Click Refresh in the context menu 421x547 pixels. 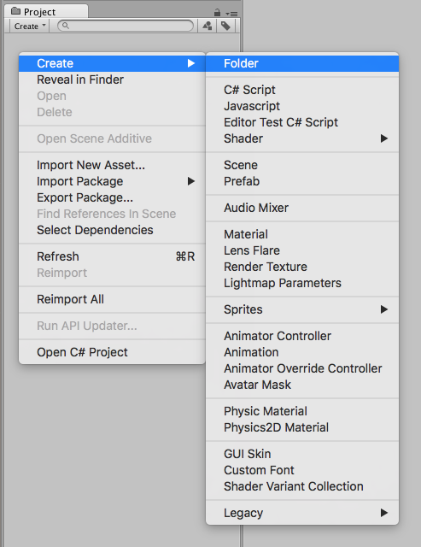click(x=112, y=256)
